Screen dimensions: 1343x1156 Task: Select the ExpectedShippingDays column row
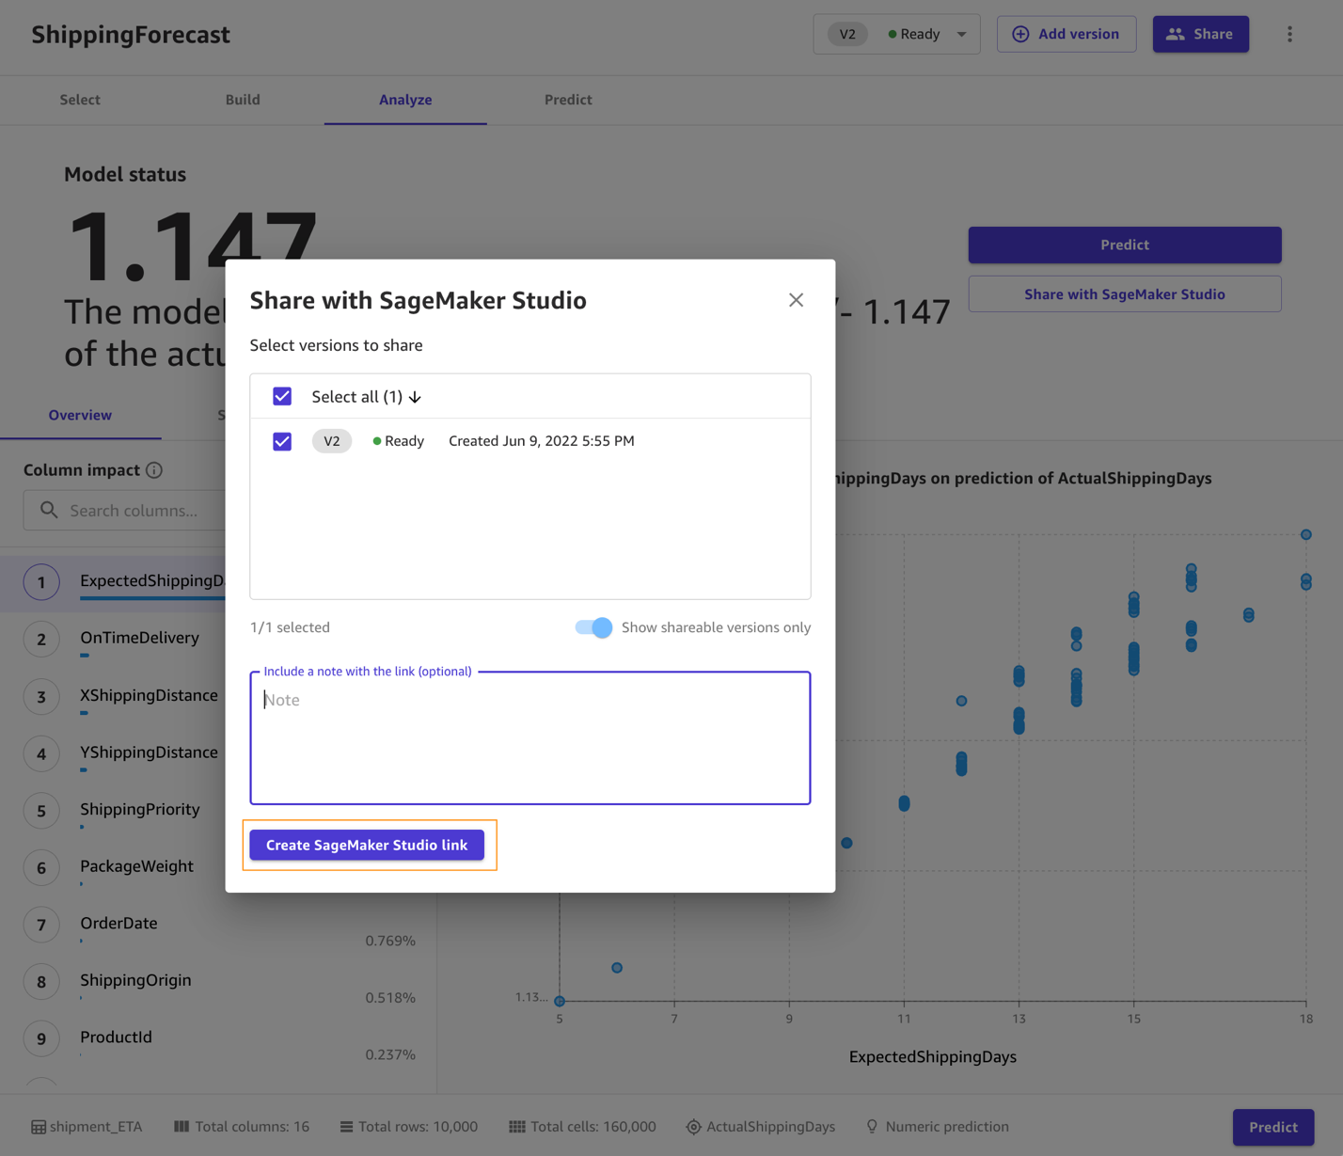tap(113, 582)
